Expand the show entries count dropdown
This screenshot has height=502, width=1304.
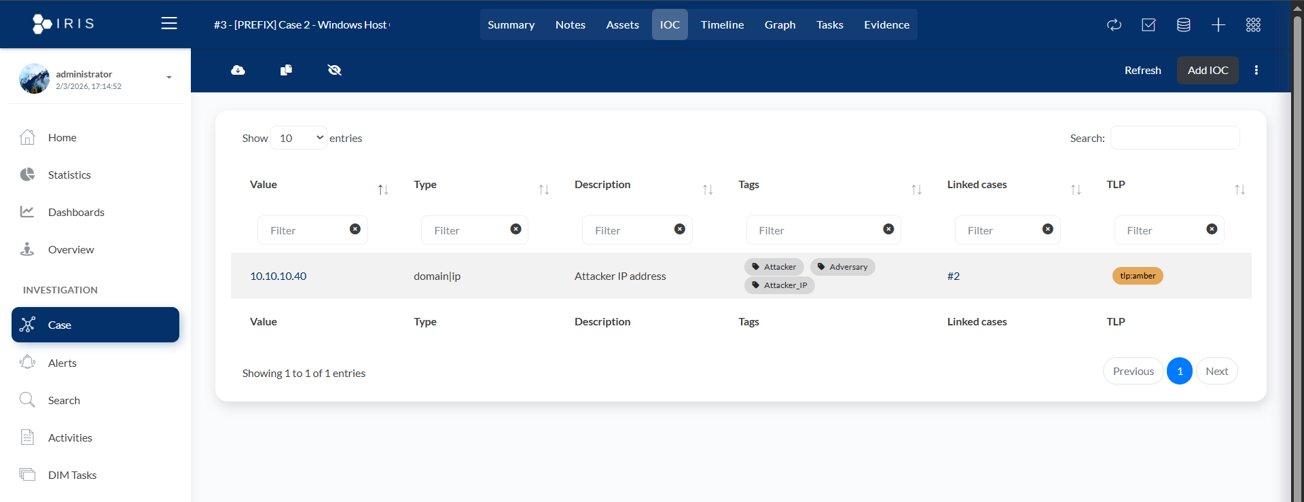pos(299,138)
